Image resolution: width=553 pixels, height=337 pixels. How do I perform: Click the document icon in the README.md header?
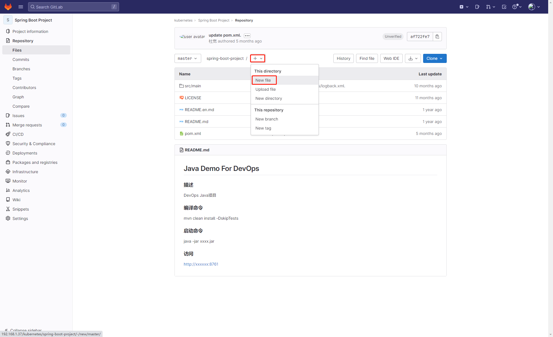(x=181, y=150)
